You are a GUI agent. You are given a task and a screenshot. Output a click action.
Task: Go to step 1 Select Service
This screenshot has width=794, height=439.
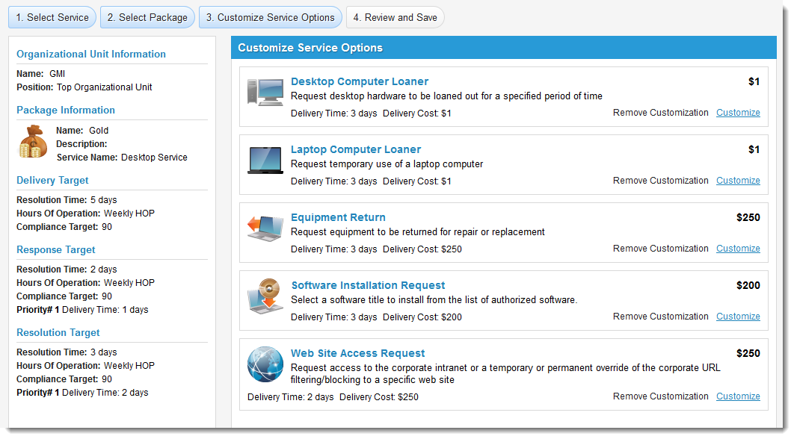(x=52, y=17)
